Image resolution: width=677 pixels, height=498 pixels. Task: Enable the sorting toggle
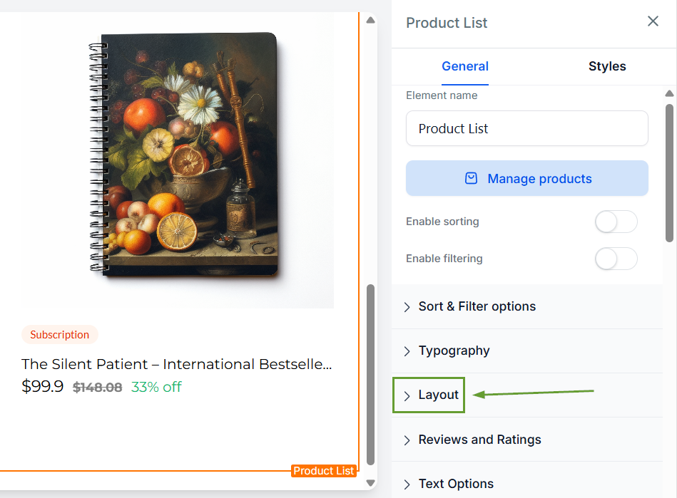[x=616, y=222]
